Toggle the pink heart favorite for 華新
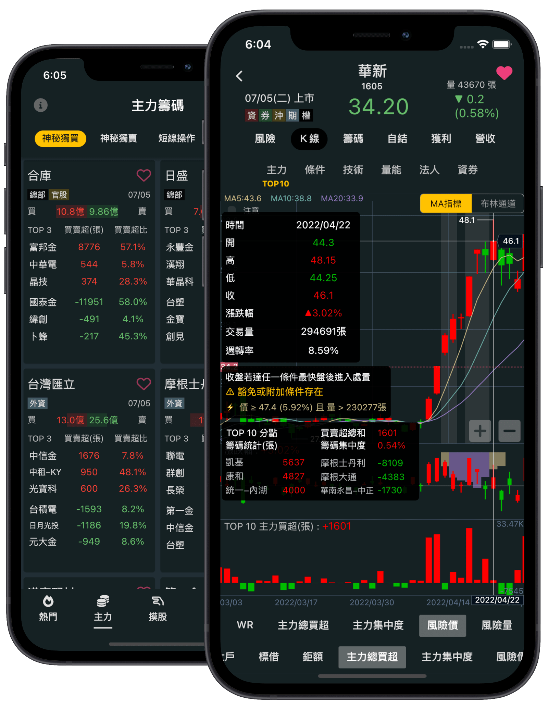Viewport: 548px width, 709px height. click(504, 73)
